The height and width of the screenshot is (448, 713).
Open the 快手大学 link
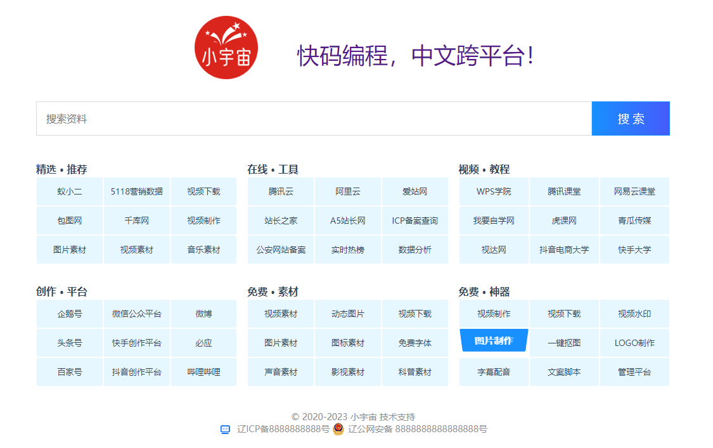(x=635, y=250)
